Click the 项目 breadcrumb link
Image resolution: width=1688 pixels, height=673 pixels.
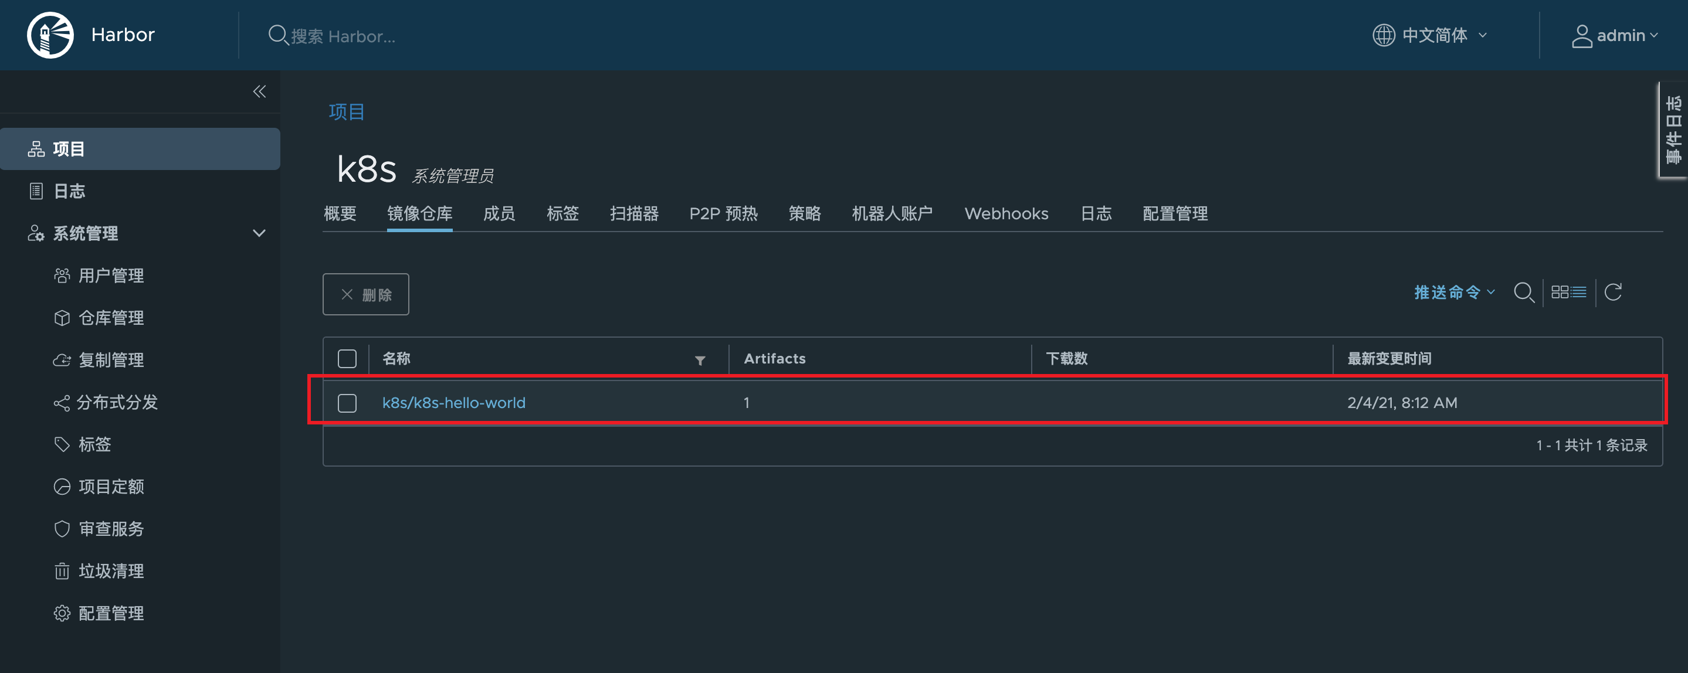[x=346, y=112]
